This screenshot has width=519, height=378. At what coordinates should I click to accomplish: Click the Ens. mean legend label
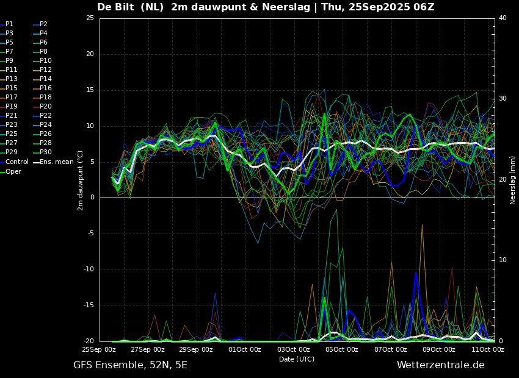click(x=56, y=162)
